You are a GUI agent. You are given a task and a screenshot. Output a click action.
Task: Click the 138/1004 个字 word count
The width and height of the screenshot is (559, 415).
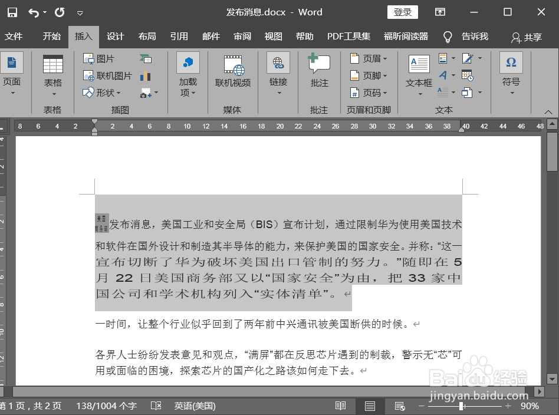[x=106, y=406]
